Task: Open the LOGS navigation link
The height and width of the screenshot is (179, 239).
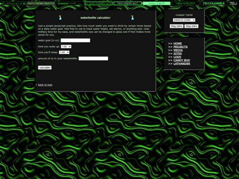Action: 177,57
